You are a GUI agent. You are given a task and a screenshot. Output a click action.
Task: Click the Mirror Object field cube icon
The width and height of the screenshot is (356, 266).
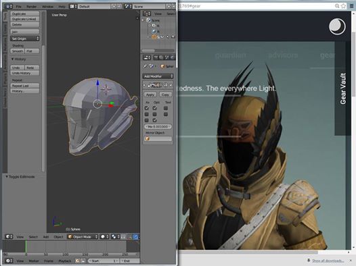point(148,138)
